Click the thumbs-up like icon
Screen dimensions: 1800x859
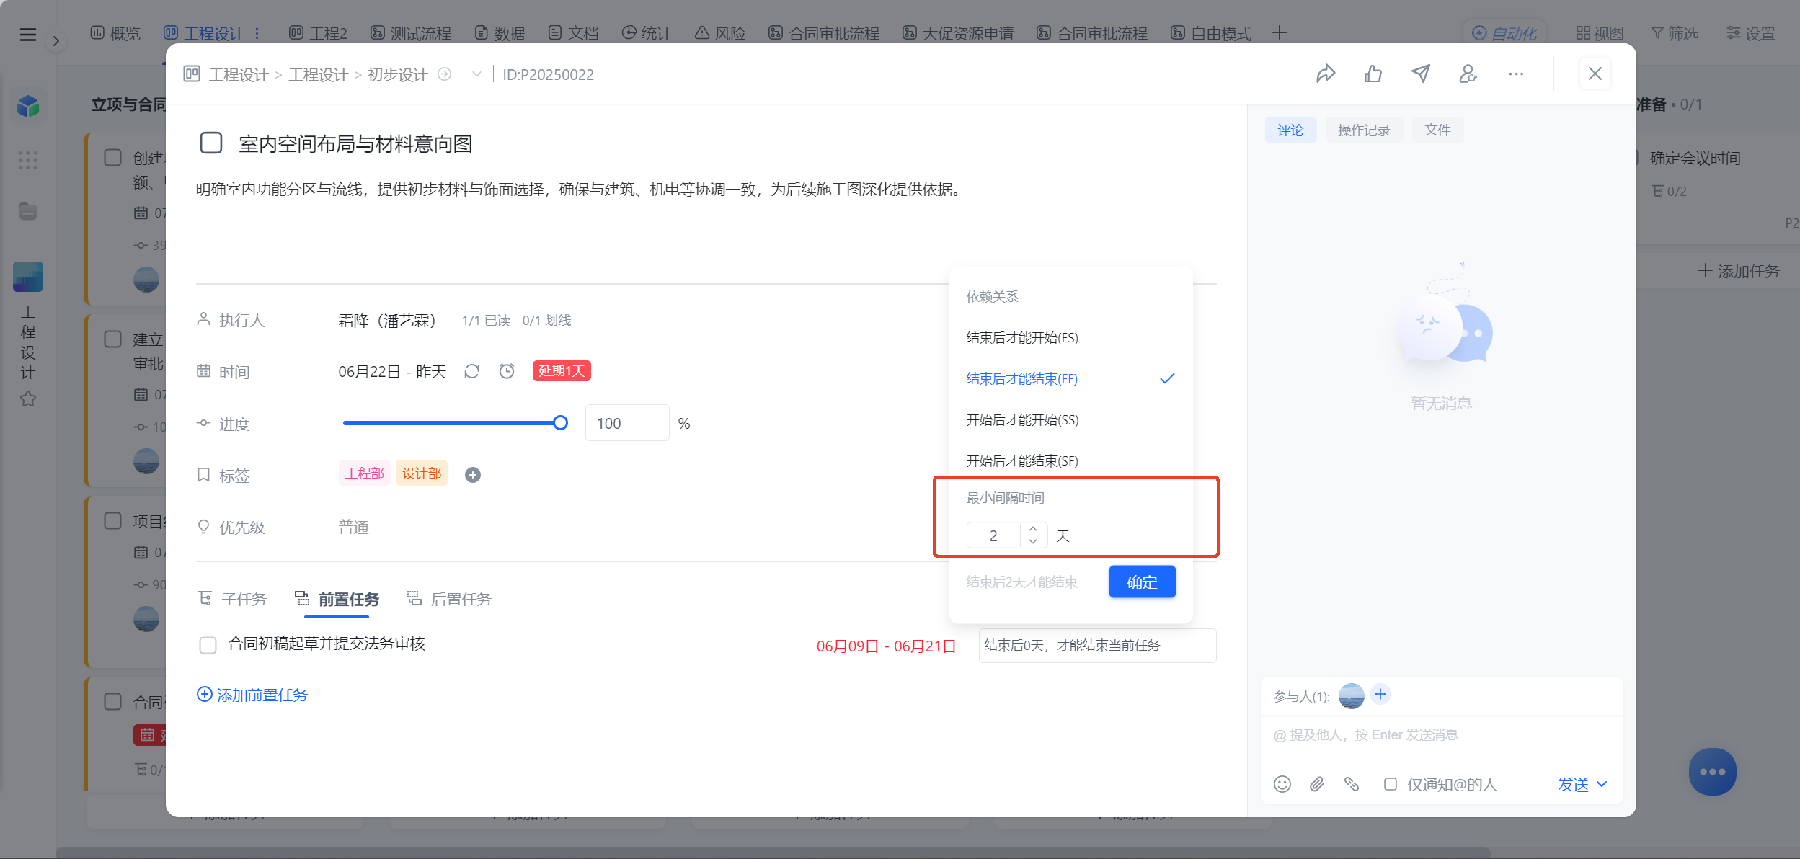click(x=1373, y=74)
